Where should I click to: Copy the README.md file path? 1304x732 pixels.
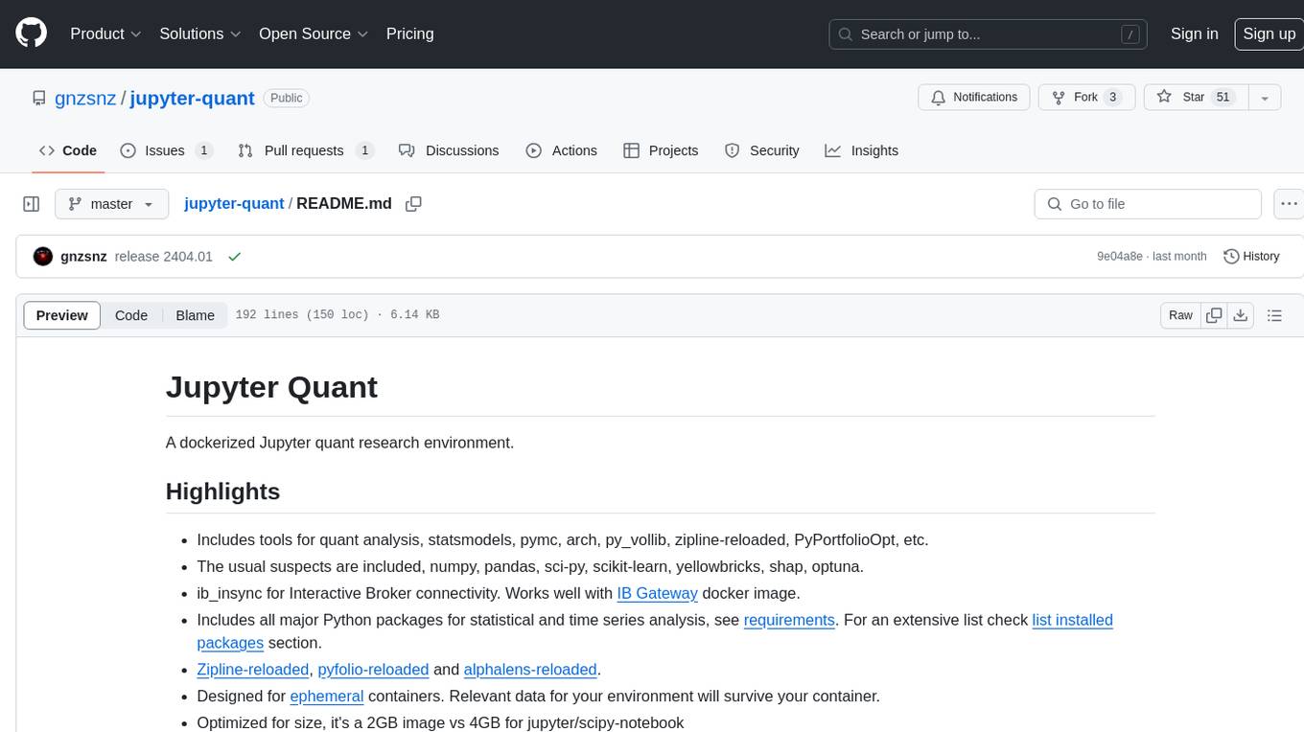click(x=414, y=204)
